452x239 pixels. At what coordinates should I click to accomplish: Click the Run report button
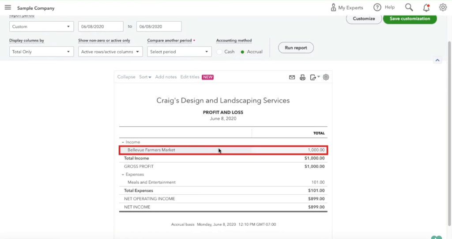click(x=296, y=47)
